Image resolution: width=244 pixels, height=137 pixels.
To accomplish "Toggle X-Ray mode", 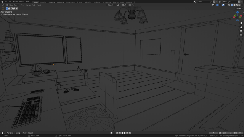I will click(x=229, y=5).
